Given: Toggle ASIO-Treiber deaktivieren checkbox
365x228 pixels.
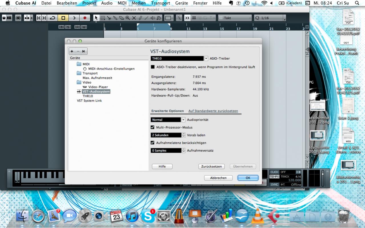Looking at the screenshot, I should click(153, 67).
